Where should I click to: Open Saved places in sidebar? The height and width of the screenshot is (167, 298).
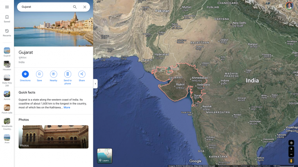point(7,19)
